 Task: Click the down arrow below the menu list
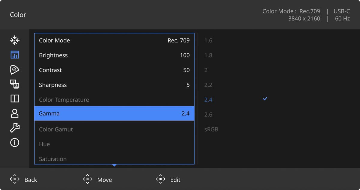coord(114,165)
